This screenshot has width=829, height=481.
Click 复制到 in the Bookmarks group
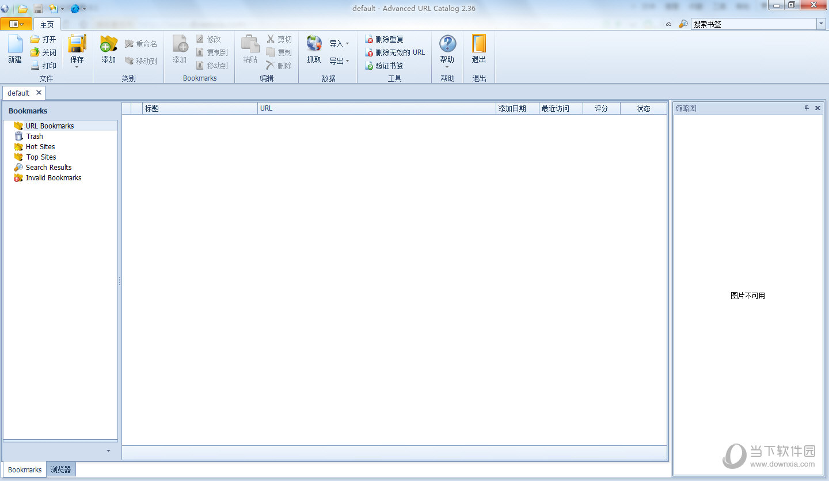212,52
